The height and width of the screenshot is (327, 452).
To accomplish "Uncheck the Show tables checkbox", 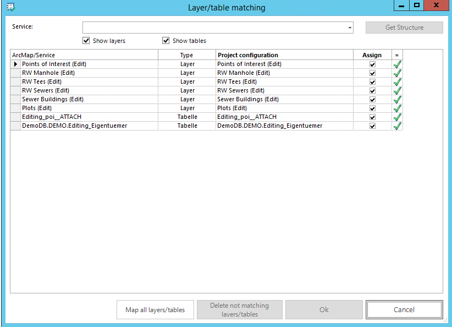I will point(166,40).
